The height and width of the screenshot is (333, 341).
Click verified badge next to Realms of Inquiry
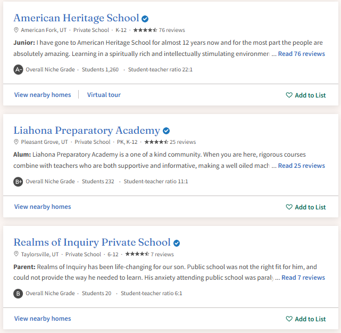click(177, 243)
